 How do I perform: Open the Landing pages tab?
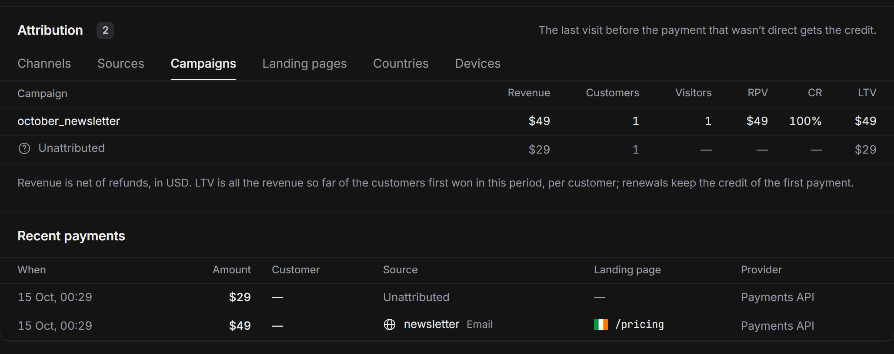click(305, 64)
